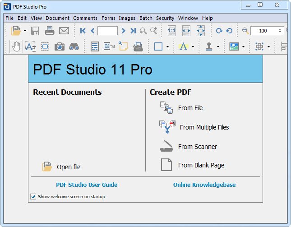
Task: Click the Zoom Out magnifier icon
Action: (x=245, y=31)
